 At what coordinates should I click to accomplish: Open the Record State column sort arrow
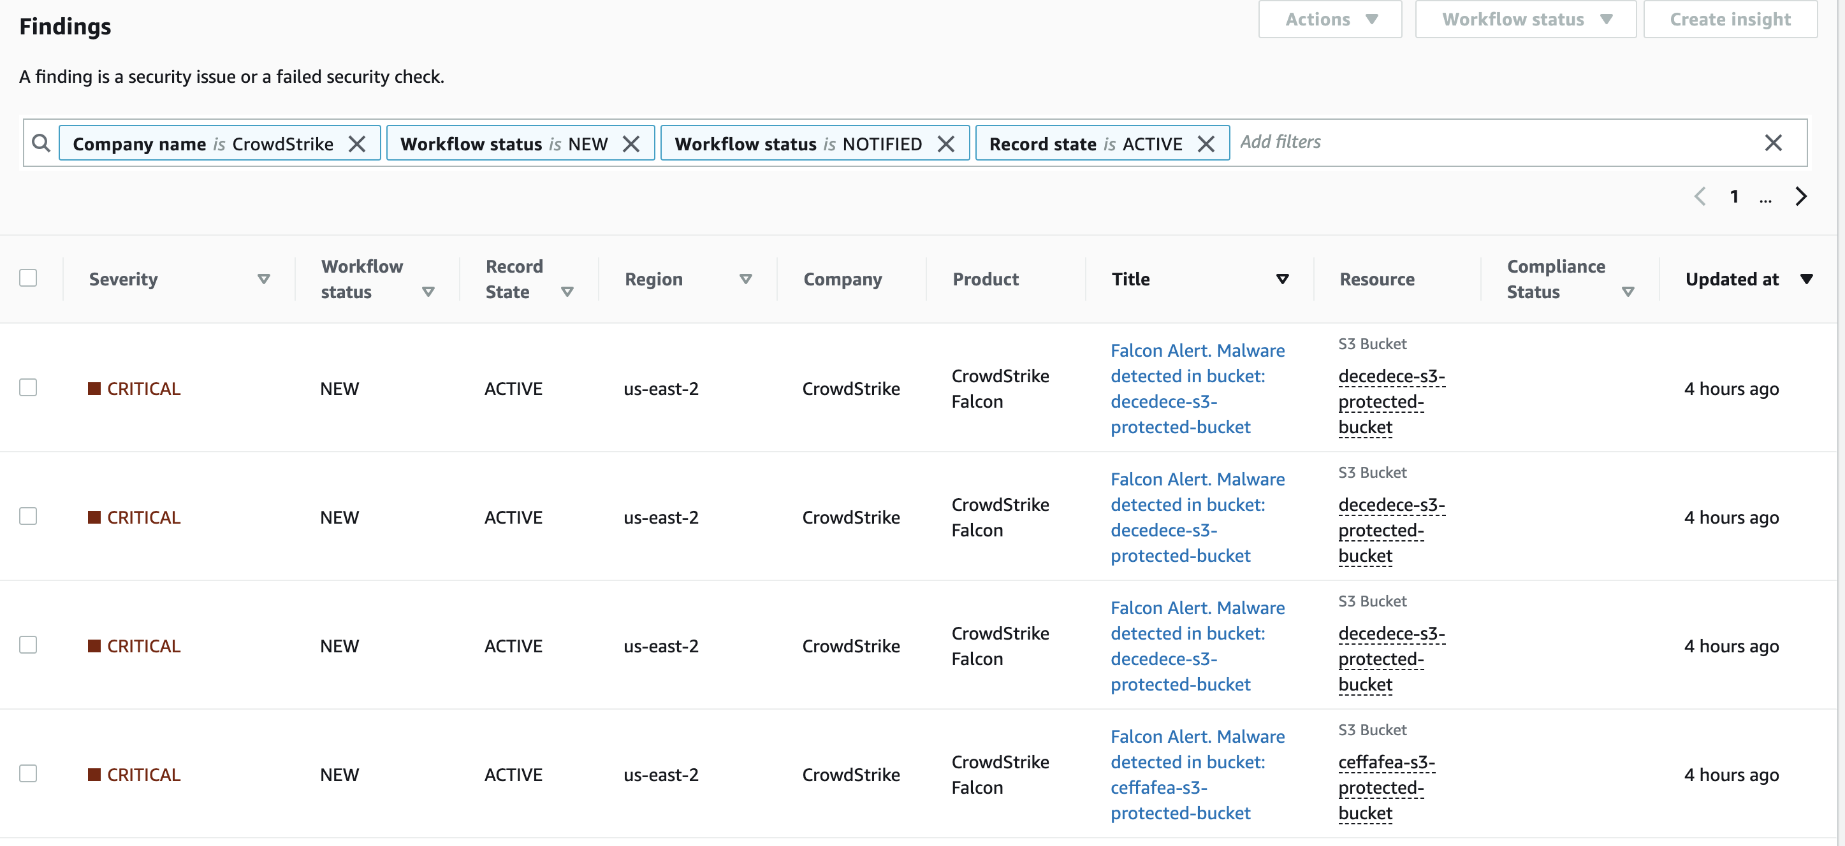pyautogui.click(x=567, y=292)
